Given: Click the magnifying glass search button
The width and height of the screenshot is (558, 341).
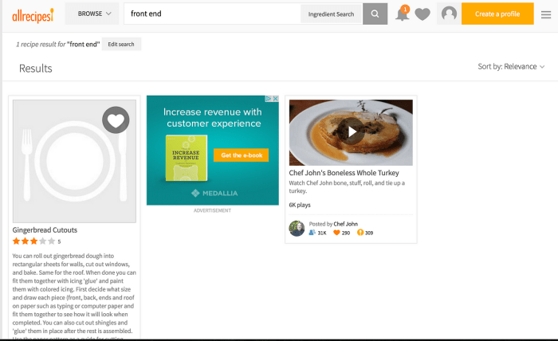Looking at the screenshot, I should (375, 14).
